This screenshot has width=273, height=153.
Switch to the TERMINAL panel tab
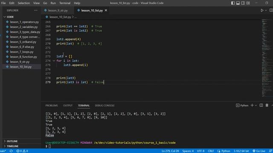[84, 105]
